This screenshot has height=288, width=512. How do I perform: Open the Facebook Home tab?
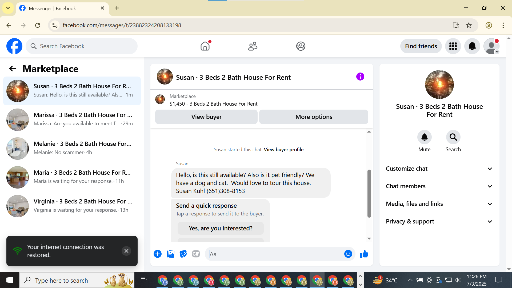pyautogui.click(x=205, y=46)
